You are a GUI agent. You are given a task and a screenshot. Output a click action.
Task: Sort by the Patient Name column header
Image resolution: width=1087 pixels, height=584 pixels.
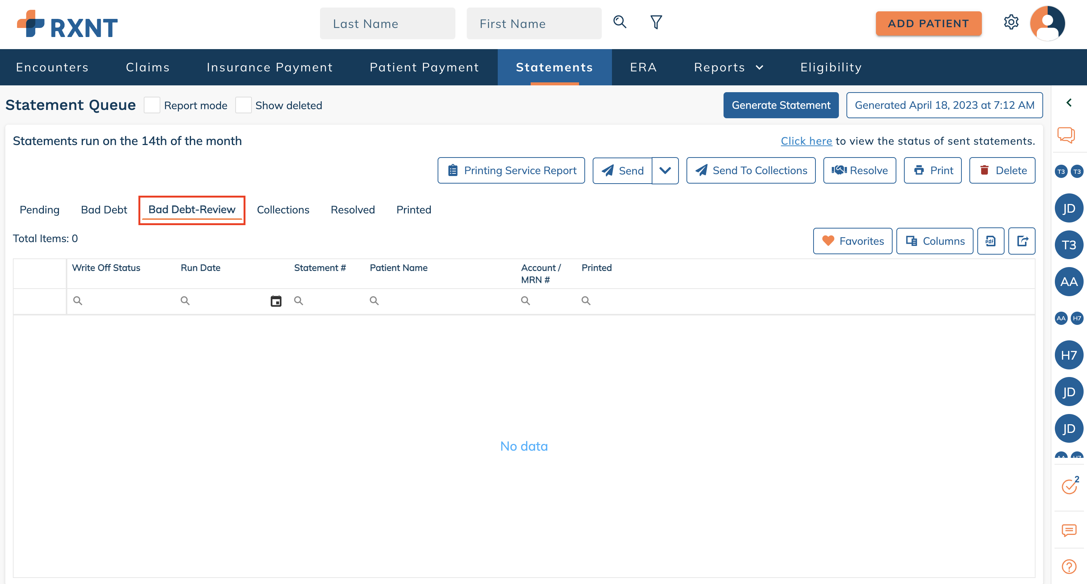click(398, 268)
